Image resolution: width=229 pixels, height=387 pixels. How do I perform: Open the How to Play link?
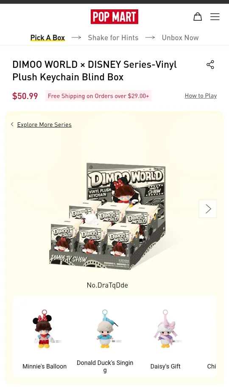[x=201, y=96]
